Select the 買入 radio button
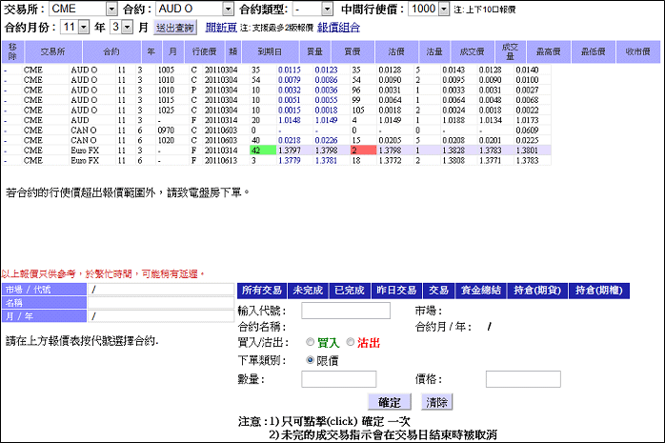The height and width of the screenshot is (443, 665). click(x=311, y=342)
